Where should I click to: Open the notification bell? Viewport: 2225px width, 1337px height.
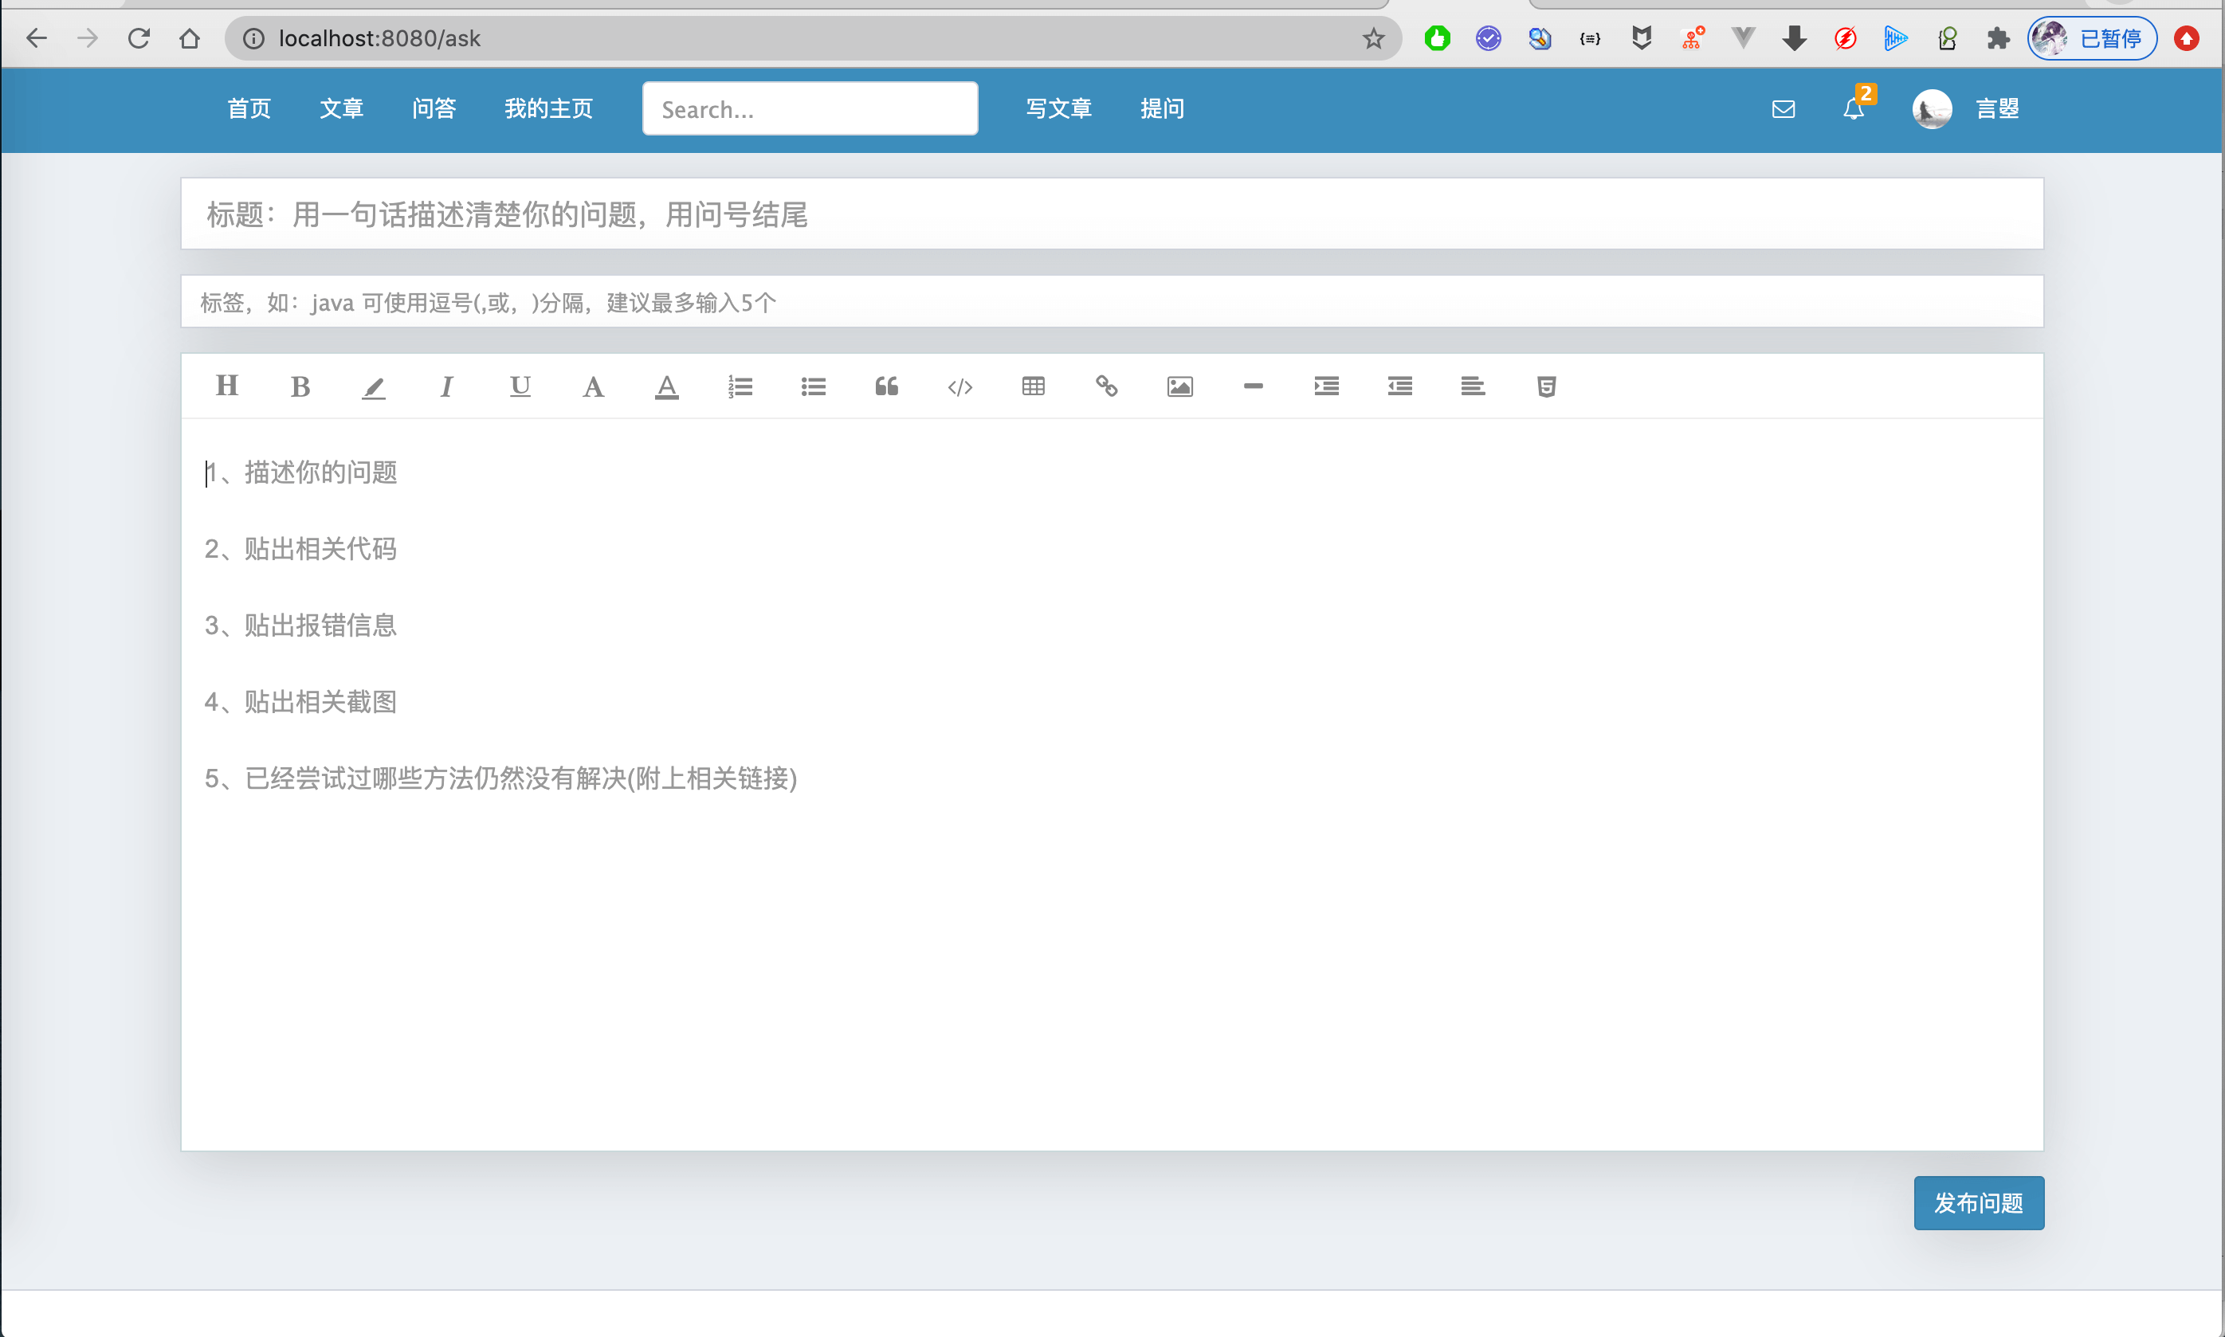(x=1853, y=109)
